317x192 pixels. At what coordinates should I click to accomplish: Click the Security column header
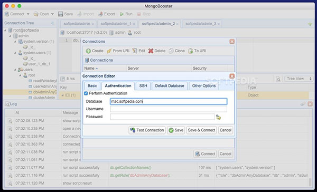200,68
